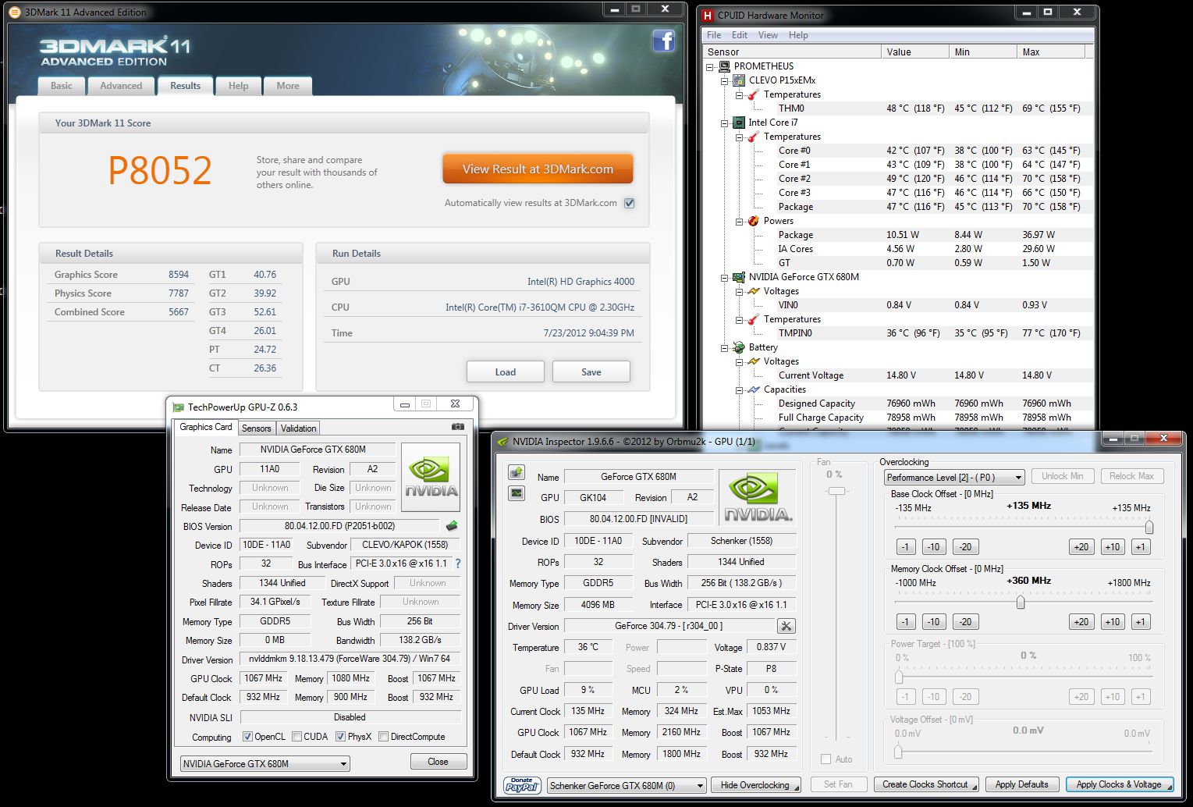Screen dimensions: 1193x807
Task: Click the Intel Core i7 chip icon
Action: click(x=739, y=123)
